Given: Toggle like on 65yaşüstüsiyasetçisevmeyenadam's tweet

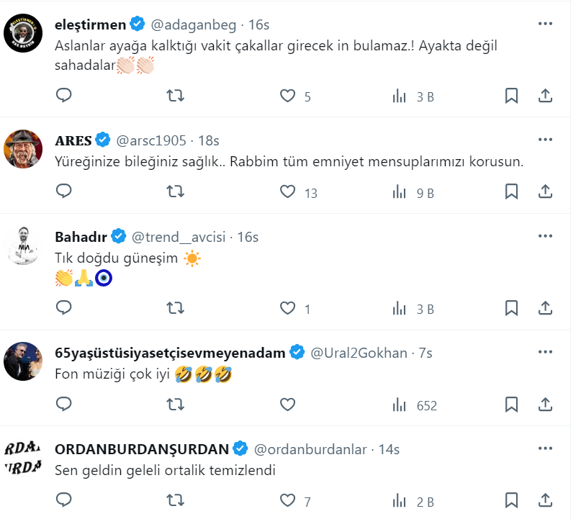Looking at the screenshot, I should pyautogui.click(x=289, y=405).
